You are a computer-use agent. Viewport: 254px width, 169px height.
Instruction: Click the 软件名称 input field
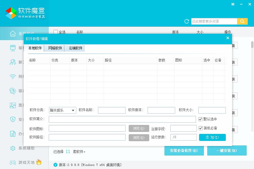click(x=112, y=110)
